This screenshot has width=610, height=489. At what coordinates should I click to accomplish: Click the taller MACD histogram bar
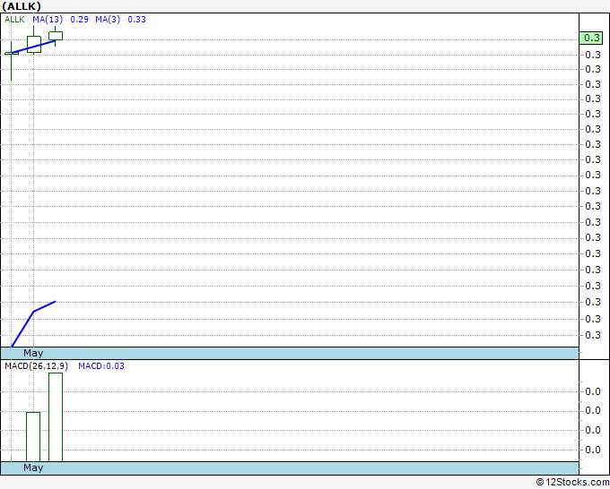56,417
